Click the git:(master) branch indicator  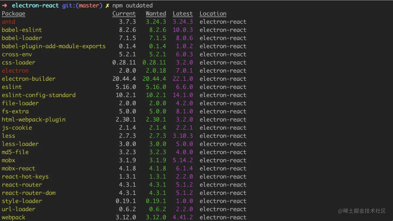(x=82, y=6)
